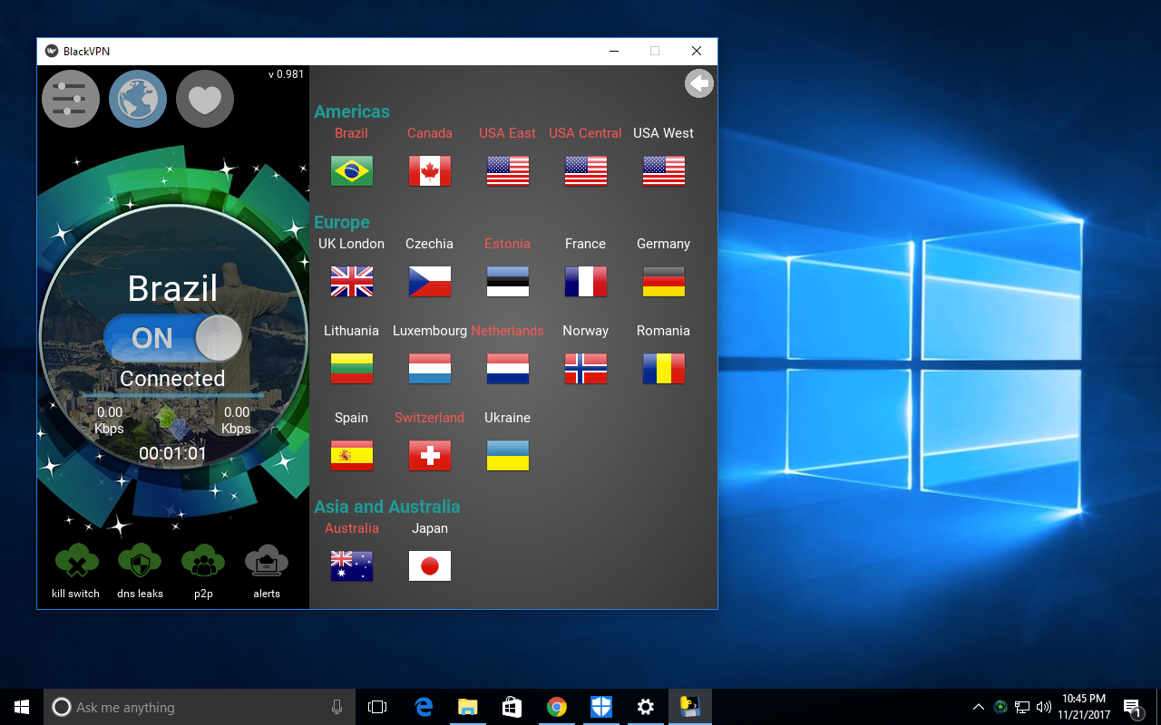Select the Lithuania flag
The image size is (1161, 725).
tap(352, 368)
